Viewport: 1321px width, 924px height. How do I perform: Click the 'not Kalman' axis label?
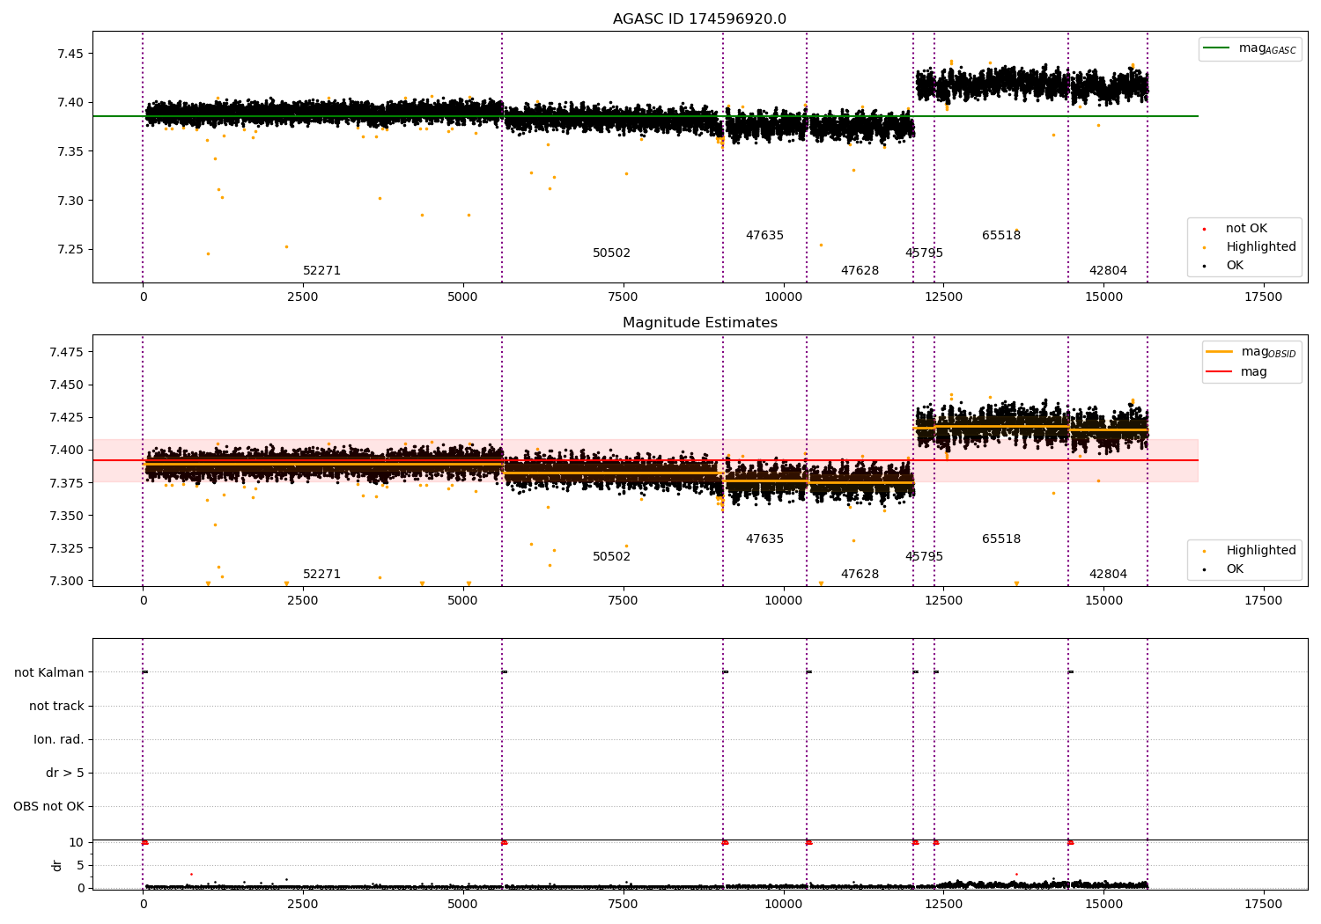[x=49, y=672]
